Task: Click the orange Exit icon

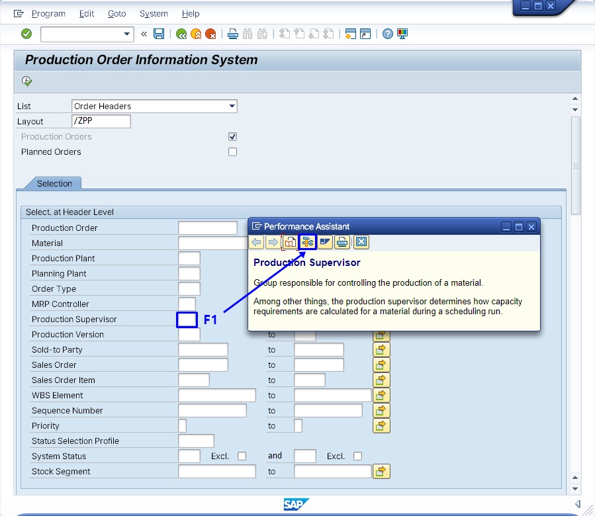Action: 196,34
